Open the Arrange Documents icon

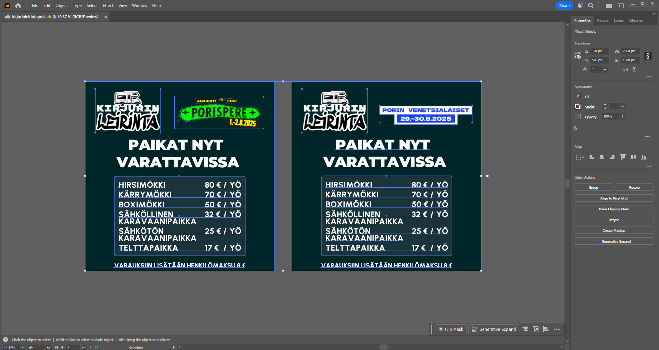(609, 6)
